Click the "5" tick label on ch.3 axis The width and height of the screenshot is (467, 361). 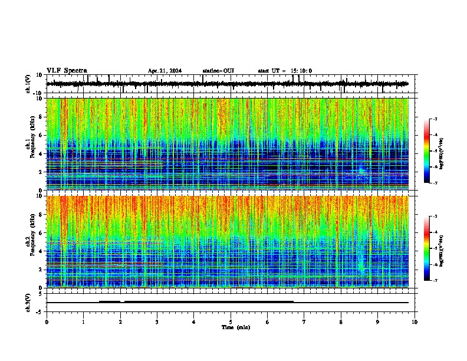coord(41,294)
